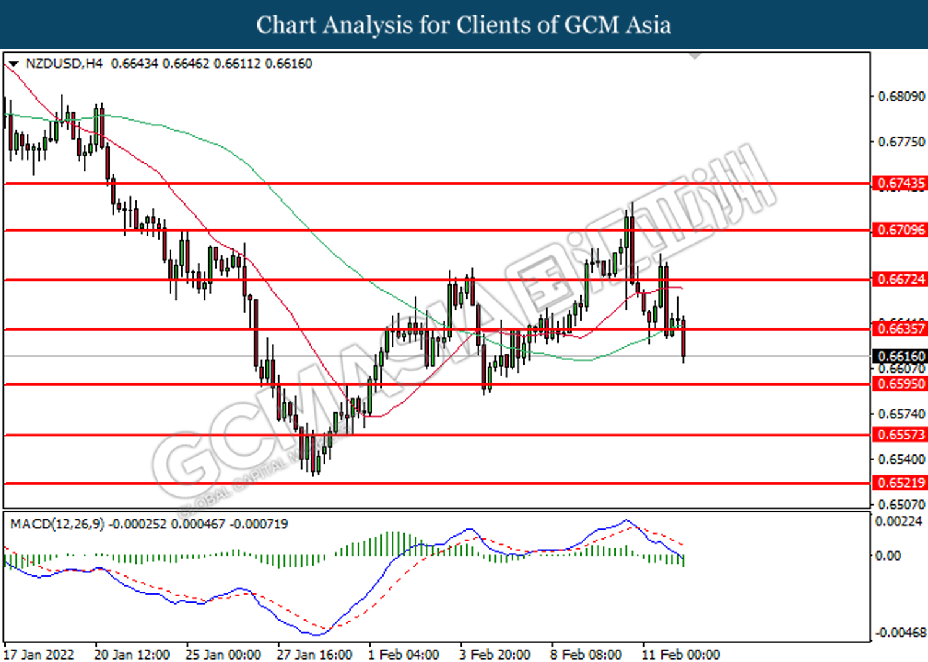Select the 0.66724 level price tag
The image size is (928, 662).
click(x=901, y=279)
